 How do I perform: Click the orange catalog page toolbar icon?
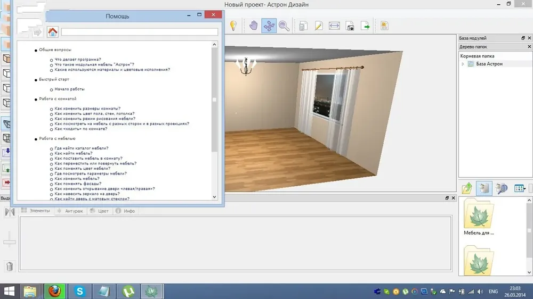tap(384, 26)
